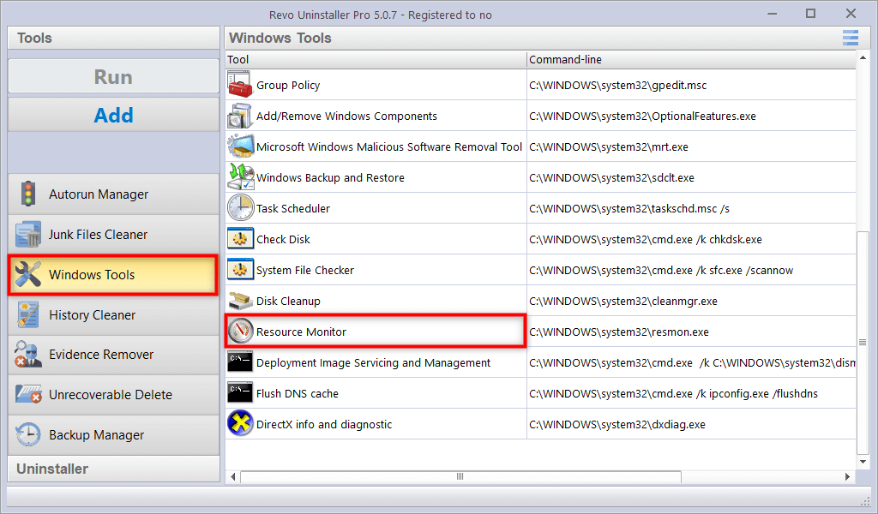Image resolution: width=878 pixels, height=514 pixels.
Task: Open Backup Manager
Action: click(113, 434)
